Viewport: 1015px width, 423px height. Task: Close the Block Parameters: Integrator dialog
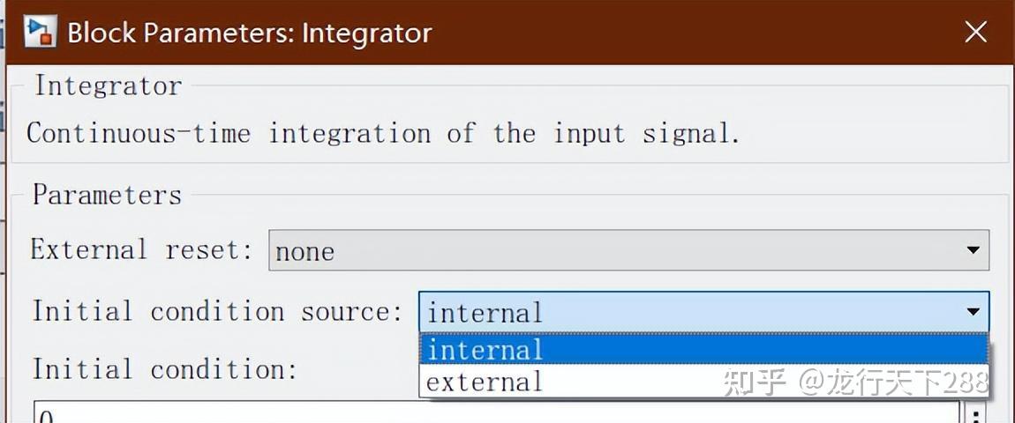coord(975,33)
